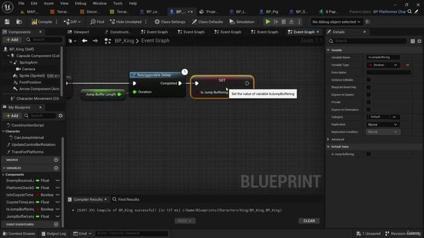This screenshot has width=424, height=238.
Task: Advance a single frame
Action: (x=276, y=22)
